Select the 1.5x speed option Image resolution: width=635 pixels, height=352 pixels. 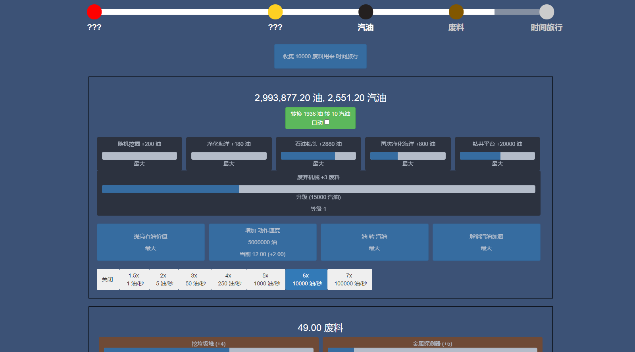(x=134, y=279)
